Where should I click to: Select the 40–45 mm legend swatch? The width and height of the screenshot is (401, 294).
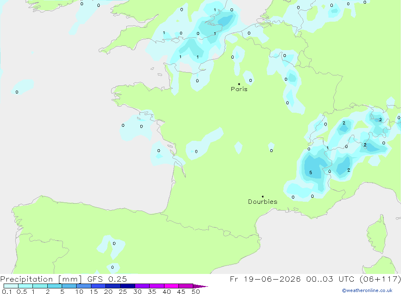coord(171,286)
